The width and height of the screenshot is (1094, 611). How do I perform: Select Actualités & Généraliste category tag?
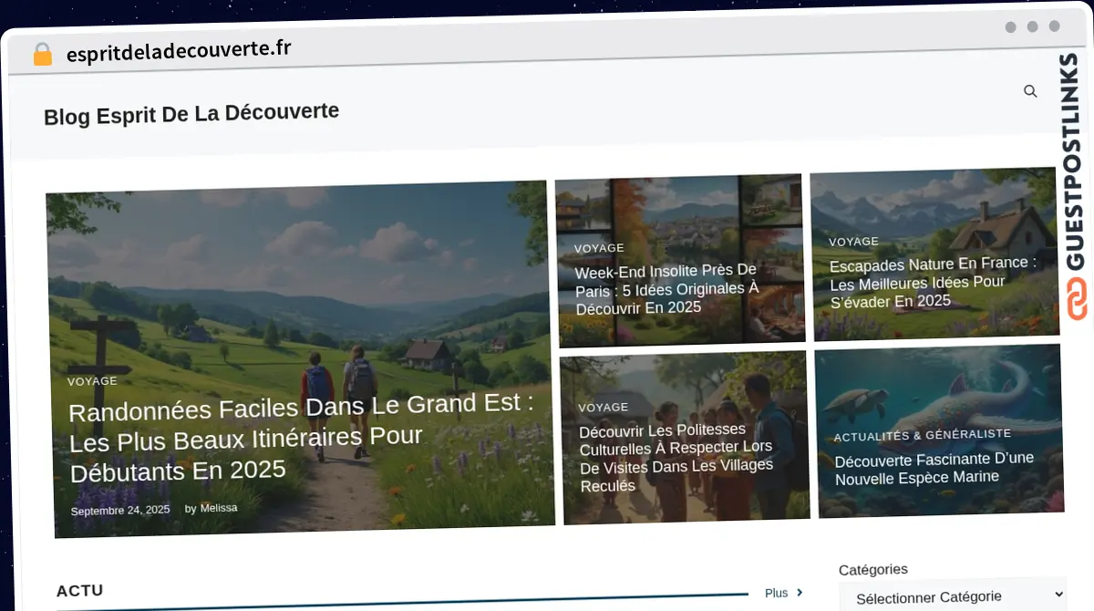tap(922, 436)
